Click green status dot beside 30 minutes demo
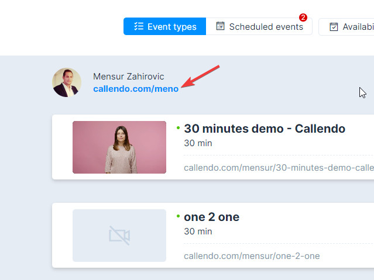Viewport: 374px width, 280px height. pos(178,128)
